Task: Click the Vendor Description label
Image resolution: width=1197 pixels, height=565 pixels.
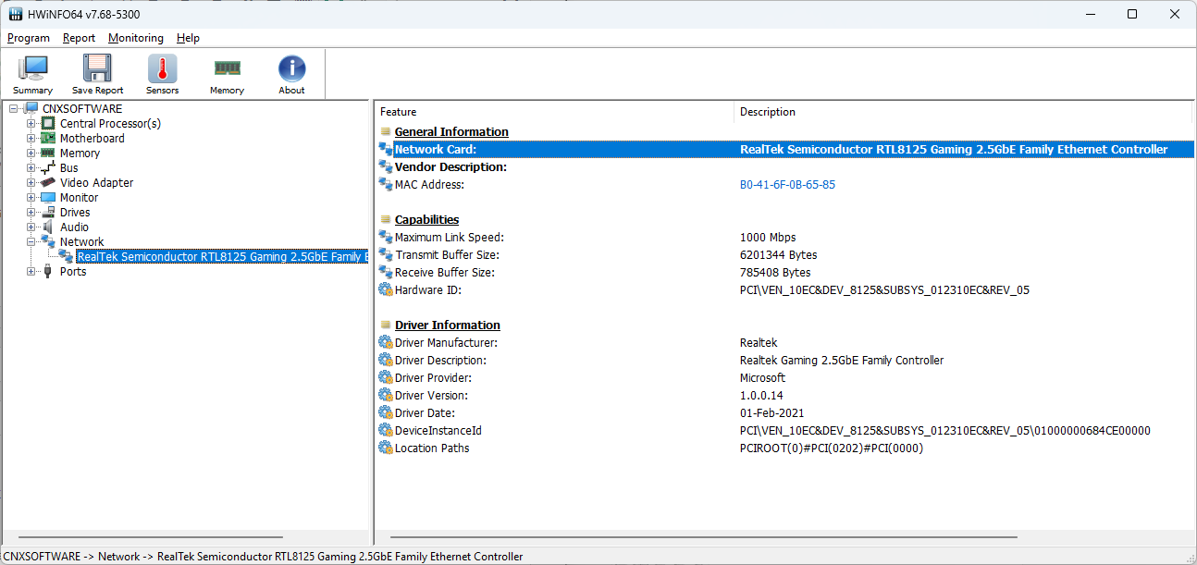Action: [x=450, y=167]
